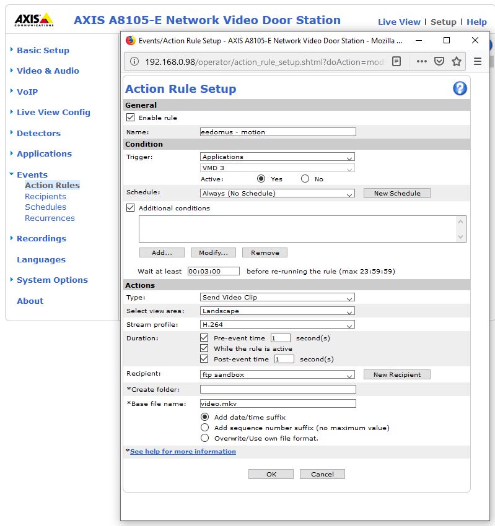Expand the Recordings menu
The image size is (495, 526).
(42, 238)
